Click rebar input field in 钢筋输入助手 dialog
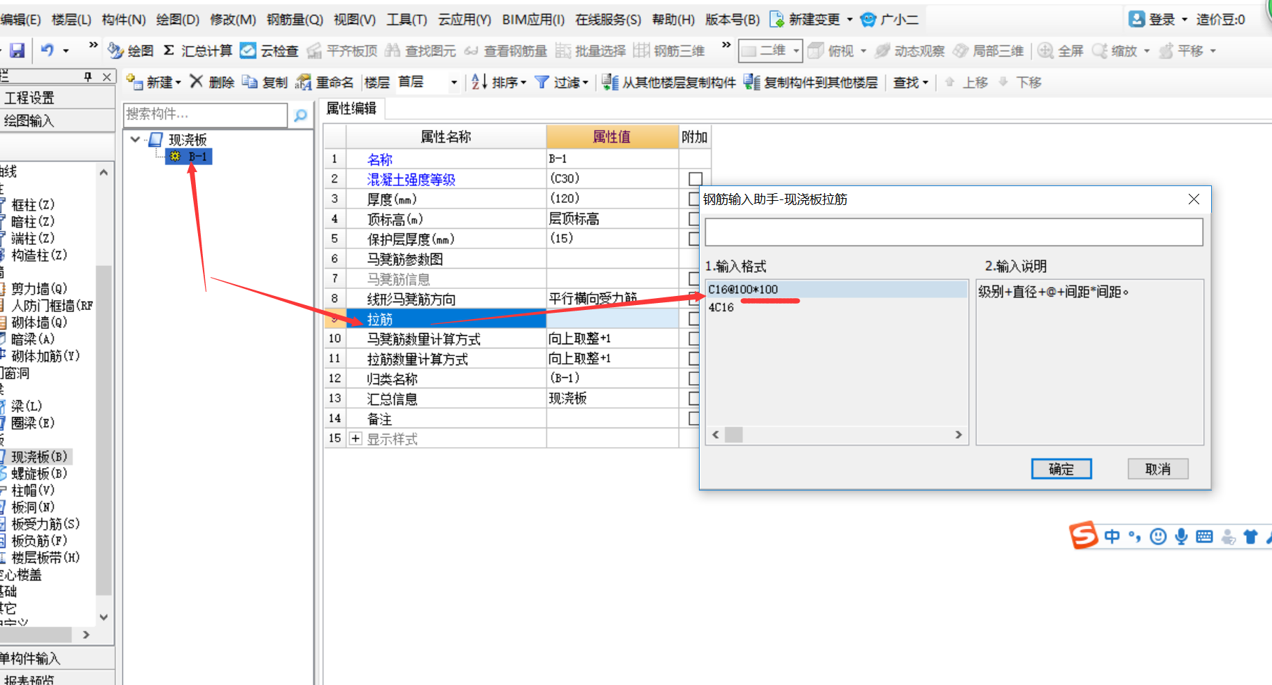The height and width of the screenshot is (685, 1272). tap(954, 232)
